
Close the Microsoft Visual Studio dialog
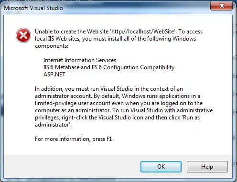click(221, 6)
